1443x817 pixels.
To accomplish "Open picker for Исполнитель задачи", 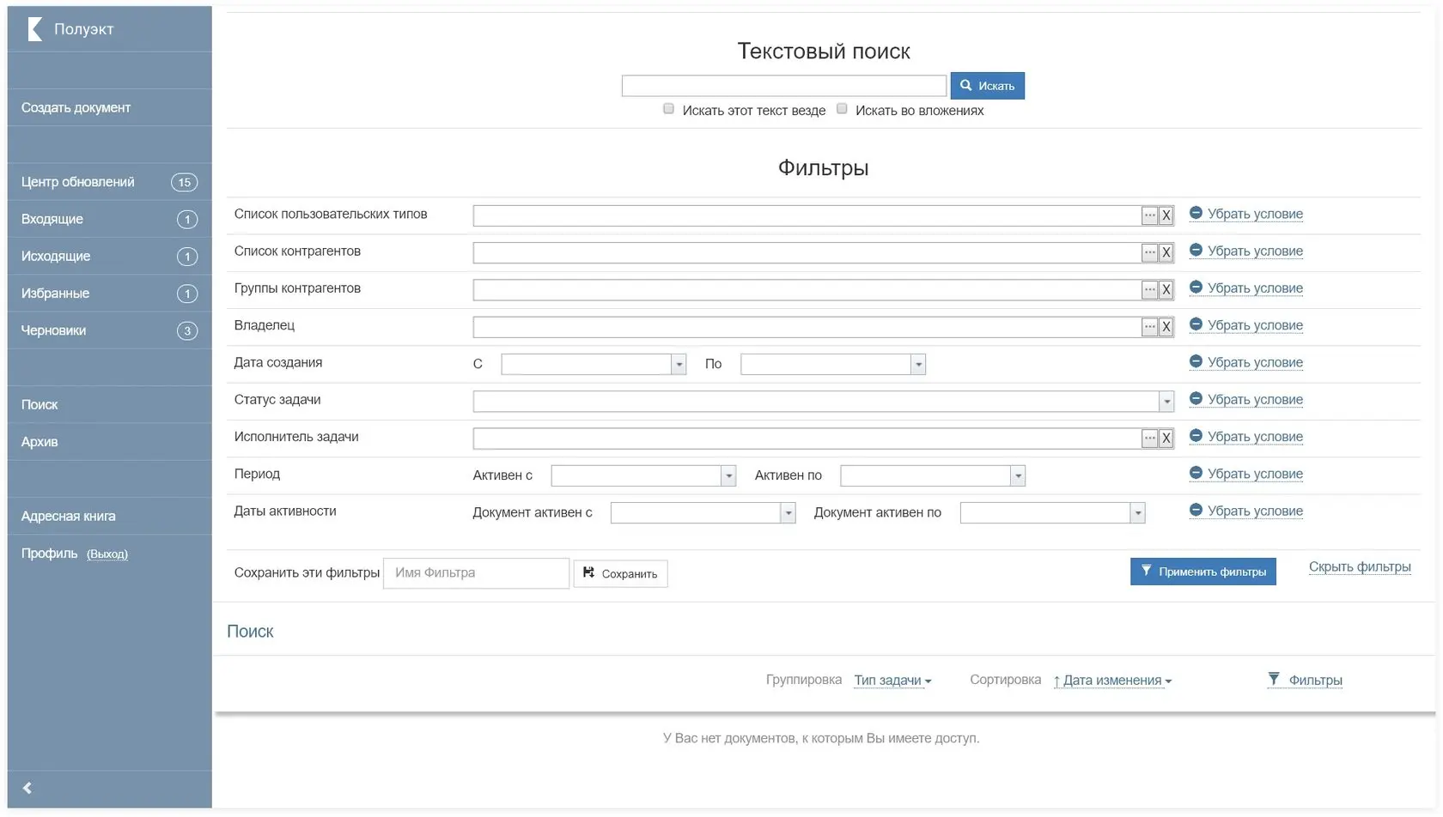I will (1149, 439).
